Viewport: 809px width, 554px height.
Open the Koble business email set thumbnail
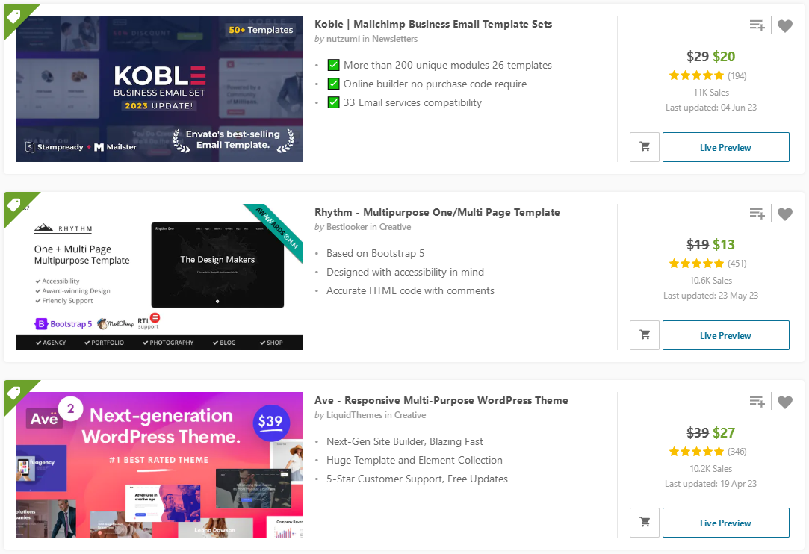[159, 89]
